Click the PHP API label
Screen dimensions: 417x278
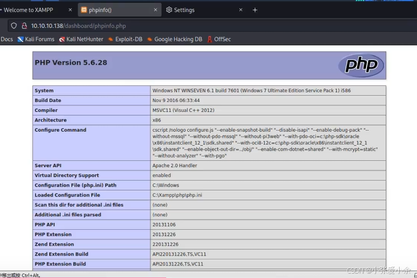click(45, 225)
